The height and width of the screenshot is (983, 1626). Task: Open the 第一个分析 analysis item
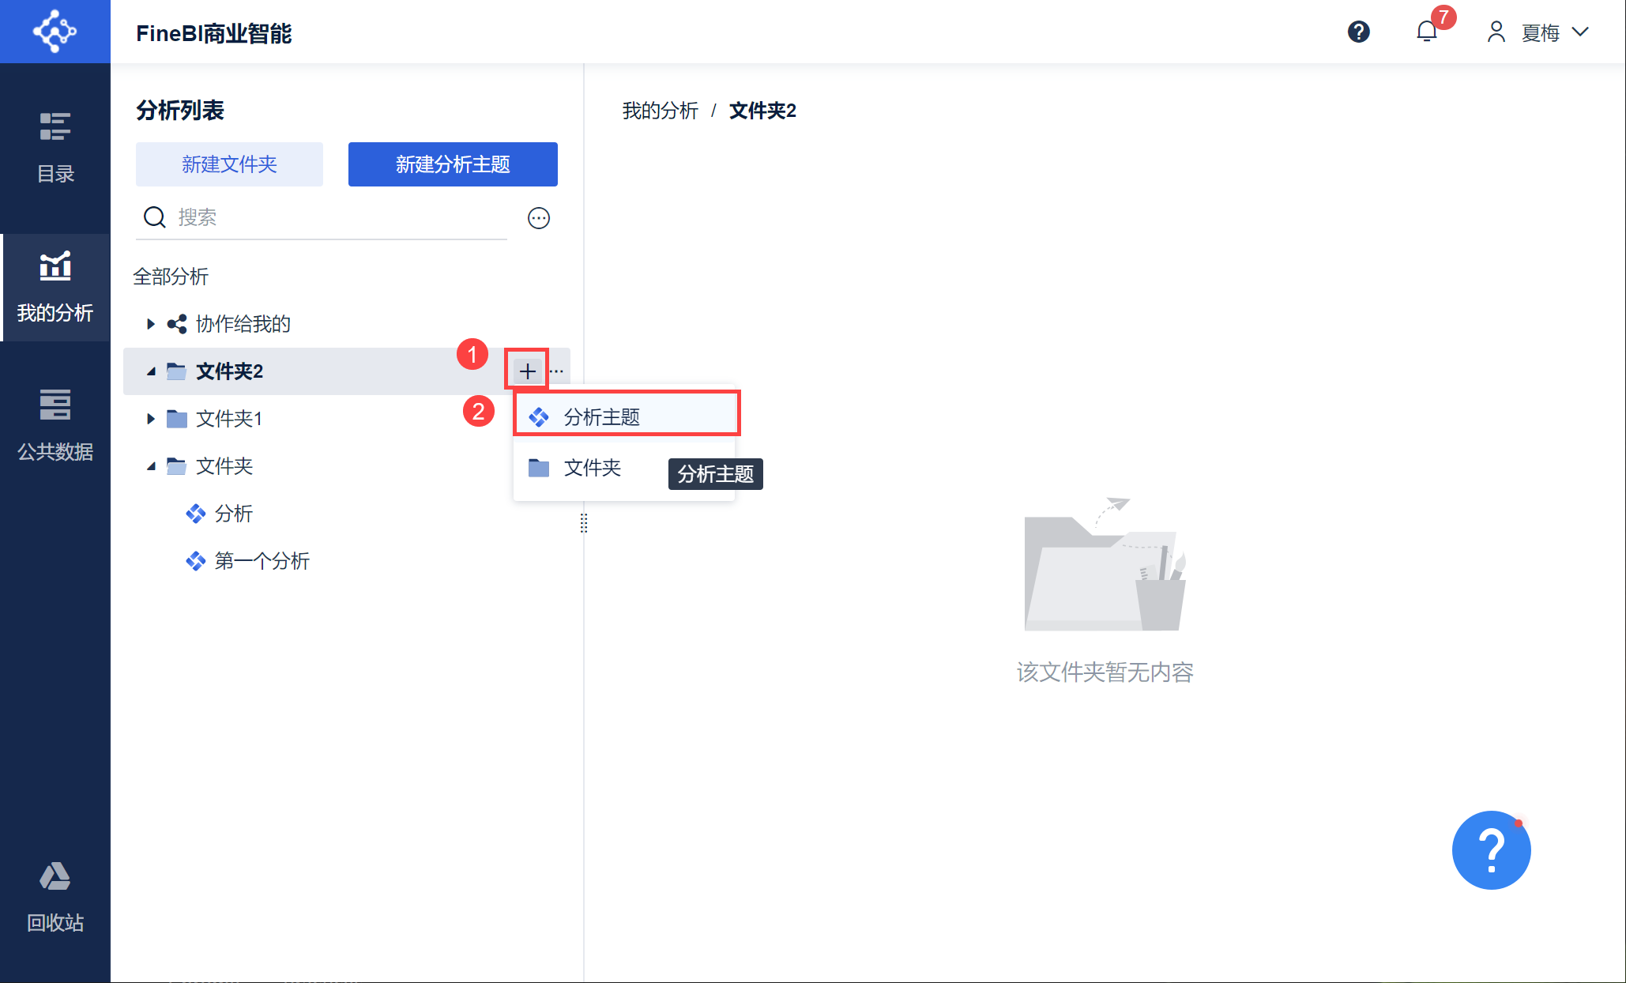coord(262,561)
